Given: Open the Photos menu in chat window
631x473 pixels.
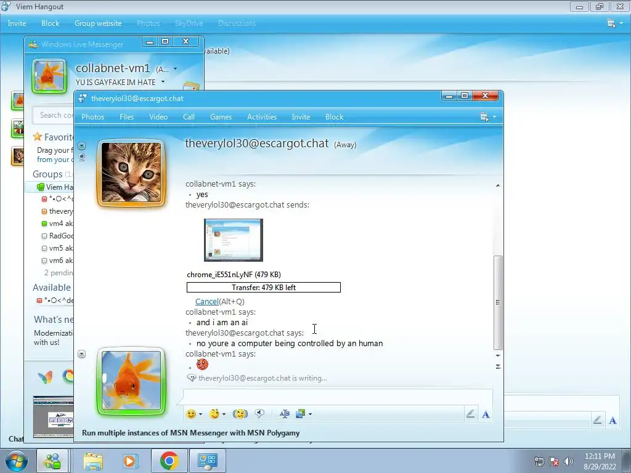Looking at the screenshot, I should click(93, 117).
